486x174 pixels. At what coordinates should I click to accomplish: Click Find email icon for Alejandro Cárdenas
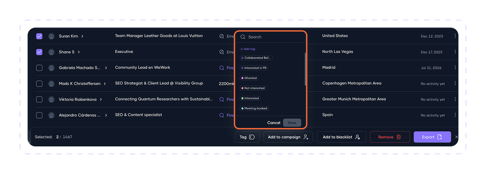tap(222, 115)
